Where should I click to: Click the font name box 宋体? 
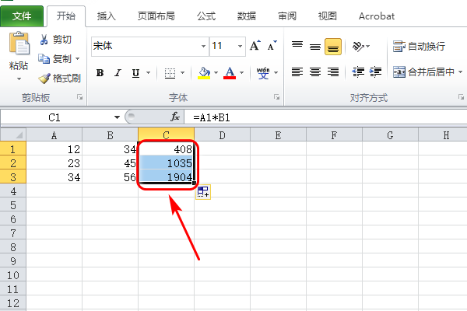[x=146, y=46]
